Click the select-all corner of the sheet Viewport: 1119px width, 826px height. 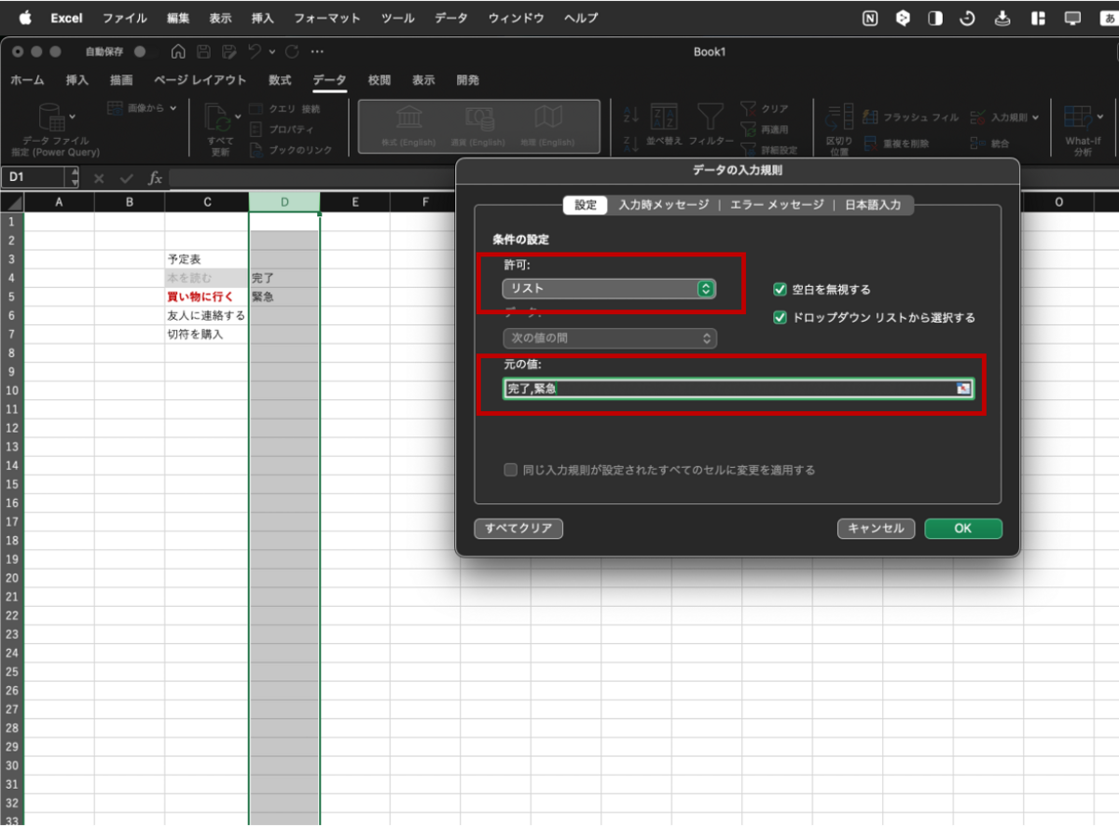point(12,202)
